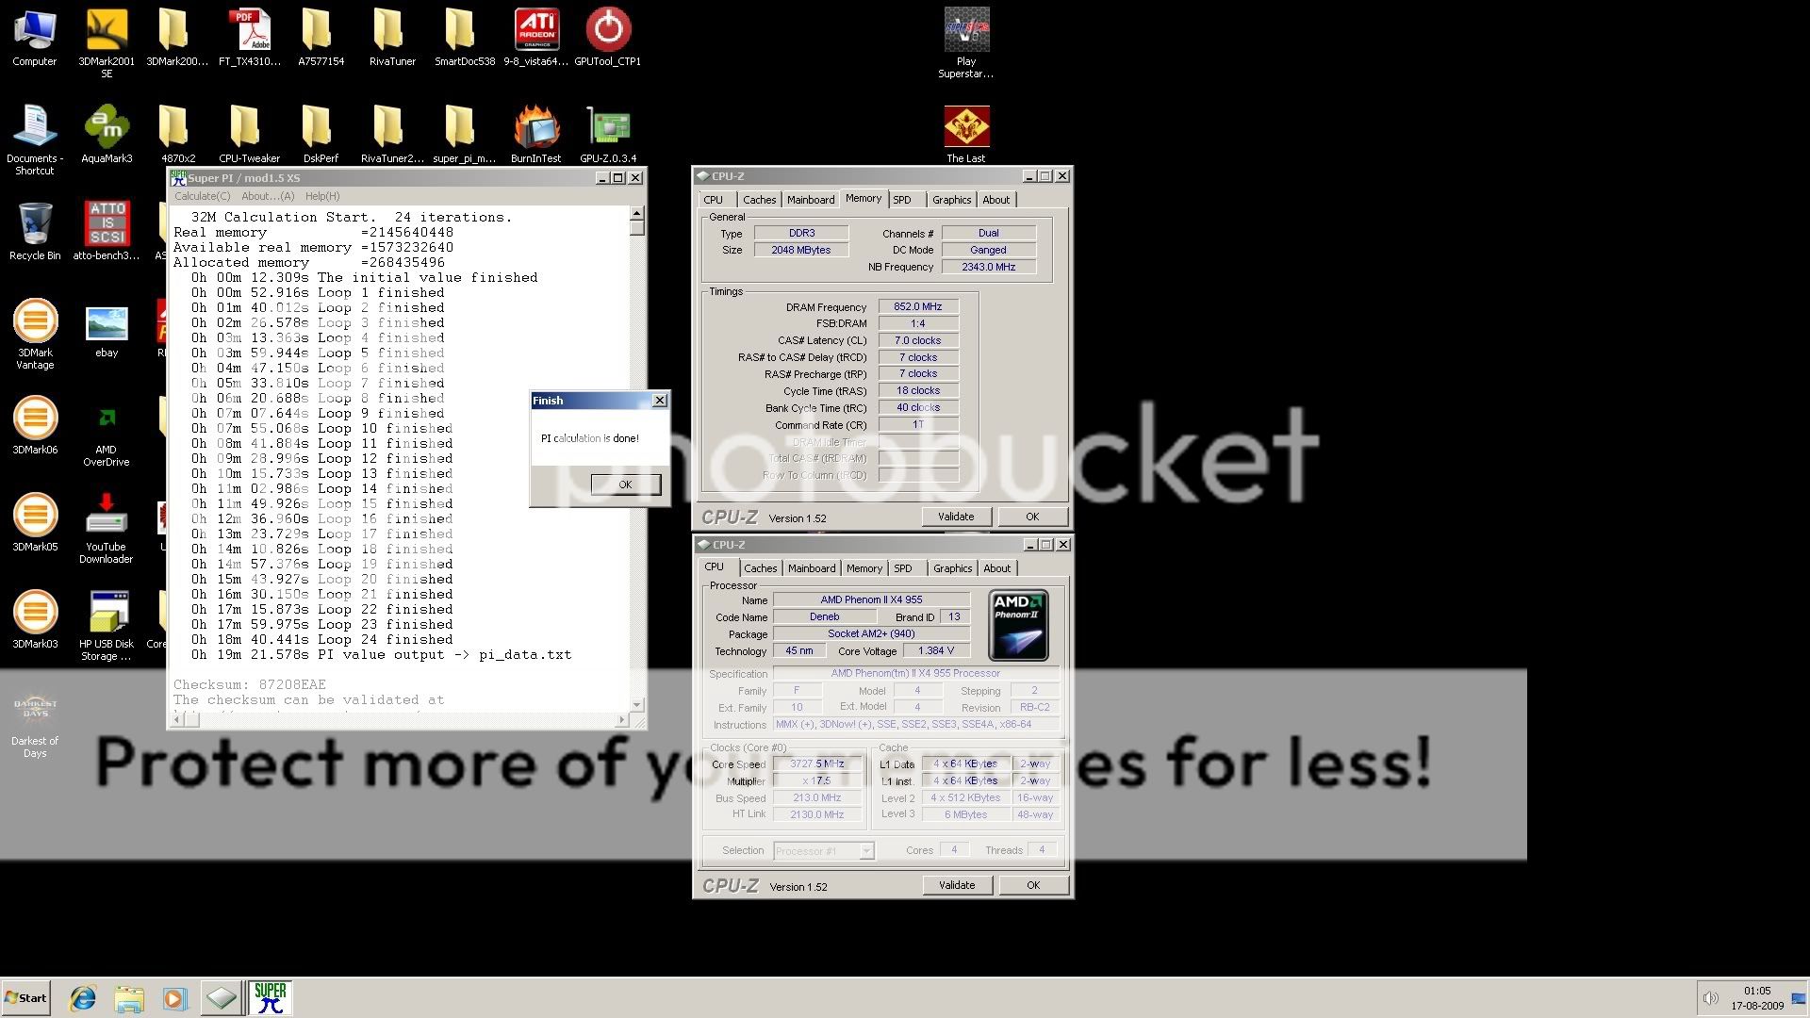Open the CPU-Tweaker folder

[x=249, y=135]
